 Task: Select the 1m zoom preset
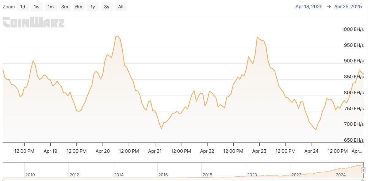[x=51, y=6]
